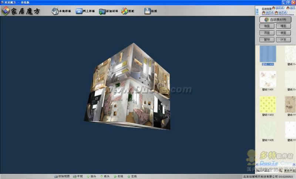Image resolution: width=296 pixels, height=179 pixels.
Task: Open the 网上样板 online templates
Action: click(x=85, y=11)
